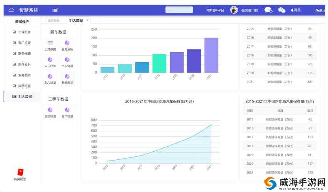
Task: Click the 保有量 value 261 cell
Action: pyautogui.click(x=310, y=146)
